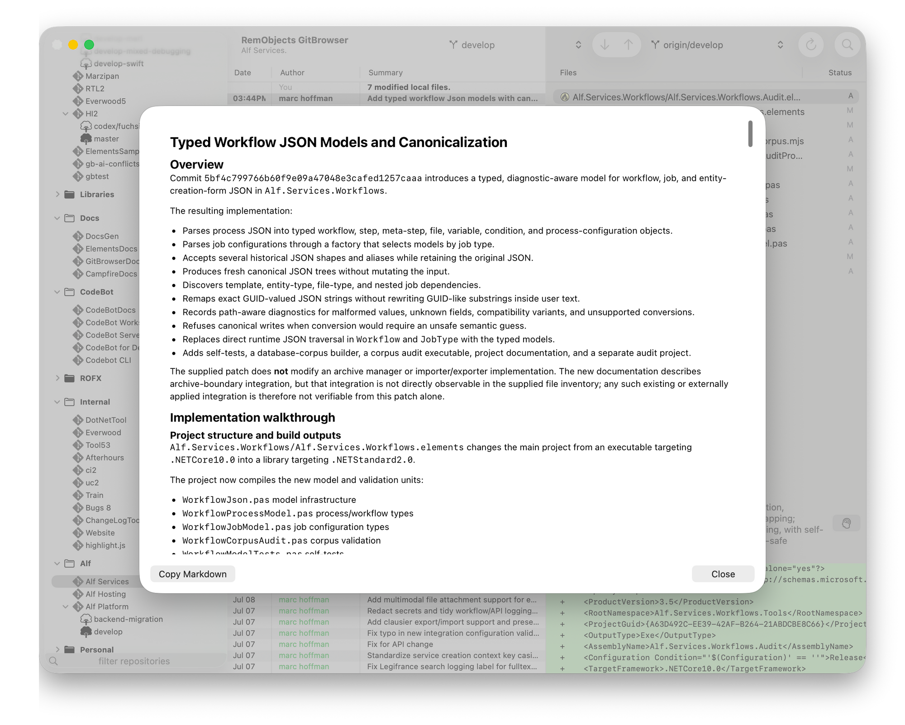Viewport: 905px width, 725px height.
Task: Click the master branch icon under HI2
Action: tap(86, 139)
